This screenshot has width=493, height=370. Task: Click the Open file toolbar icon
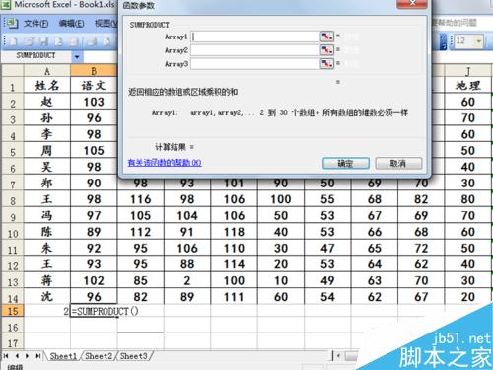click(29, 41)
